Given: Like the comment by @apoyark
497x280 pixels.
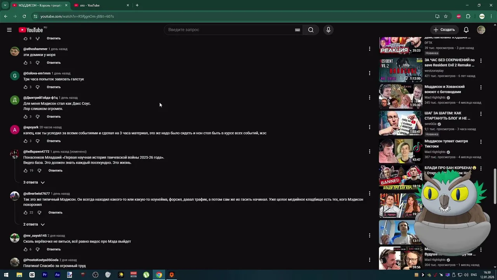Looking at the screenshot, I should (26, 141).
